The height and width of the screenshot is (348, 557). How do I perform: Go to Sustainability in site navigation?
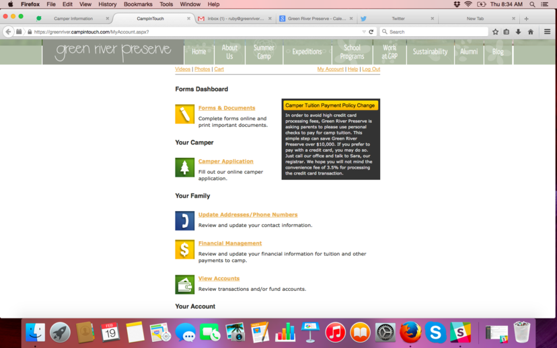pos(430,52)
